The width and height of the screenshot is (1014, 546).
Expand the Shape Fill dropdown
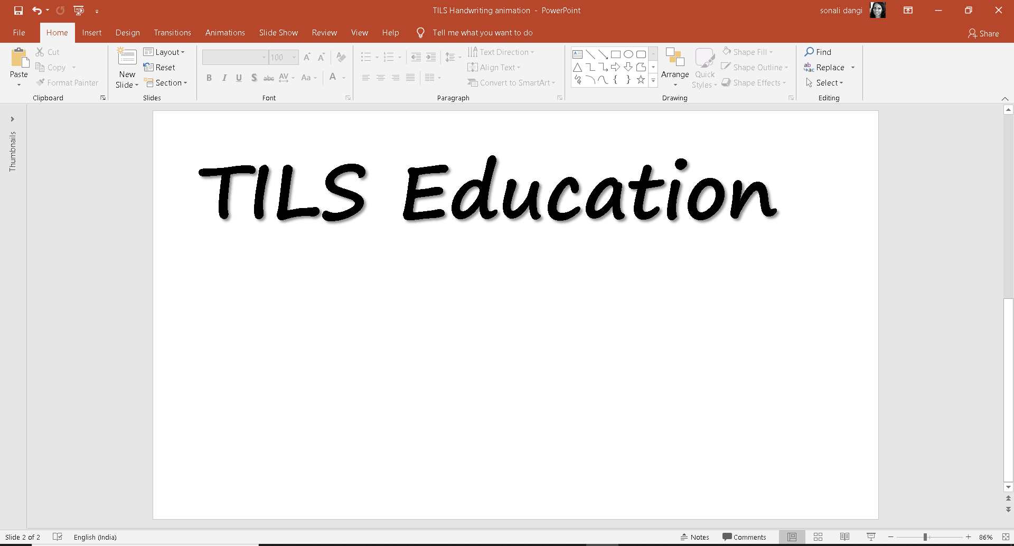(771, 51)
